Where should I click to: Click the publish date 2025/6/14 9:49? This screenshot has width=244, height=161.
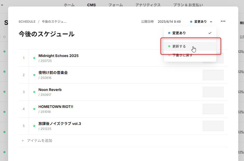(x=169, y=22)
